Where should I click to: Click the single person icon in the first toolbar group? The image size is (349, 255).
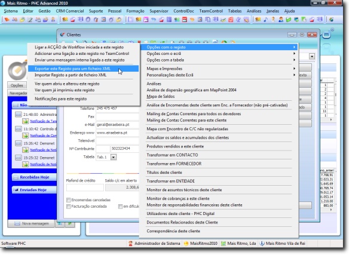[x=53, y=20]
